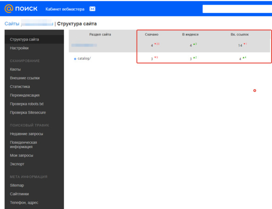This screenshot has width=272, height=209.
Task: Click the catalog/ section link
Action: [84, 58]
